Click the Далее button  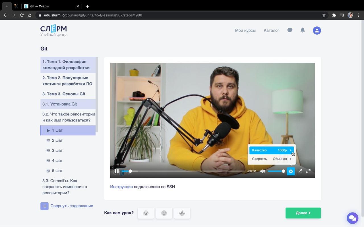coord(303,213)
